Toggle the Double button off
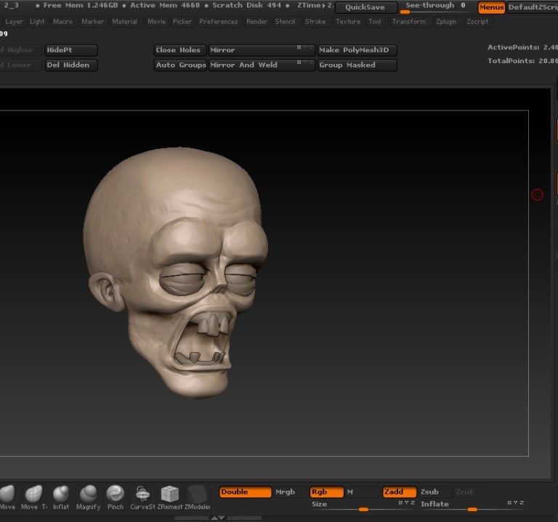Viewport: 558px width, 522px height. tap(245, 492)
